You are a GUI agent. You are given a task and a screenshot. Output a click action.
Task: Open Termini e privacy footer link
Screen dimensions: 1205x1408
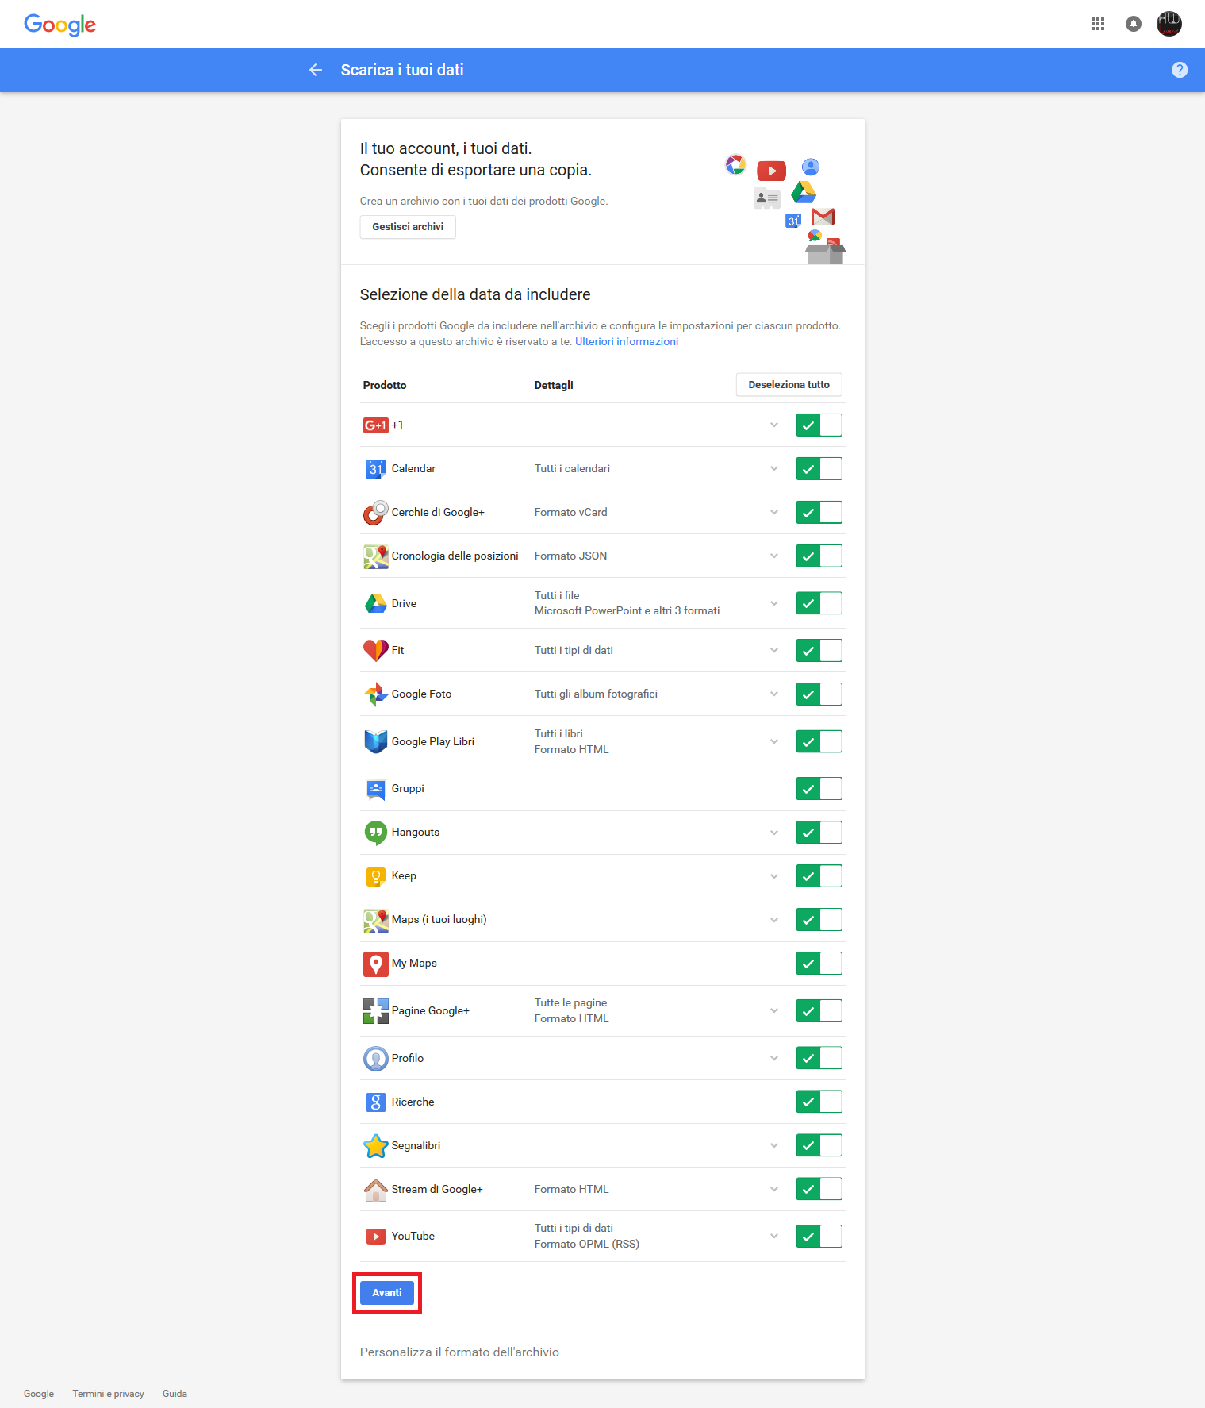click(x=108, y=1394)
